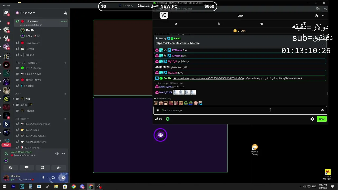The height and width of the screenshot is (190, 338).
Task: Join the Pull Me voice channel
Action: click(41, 55)
